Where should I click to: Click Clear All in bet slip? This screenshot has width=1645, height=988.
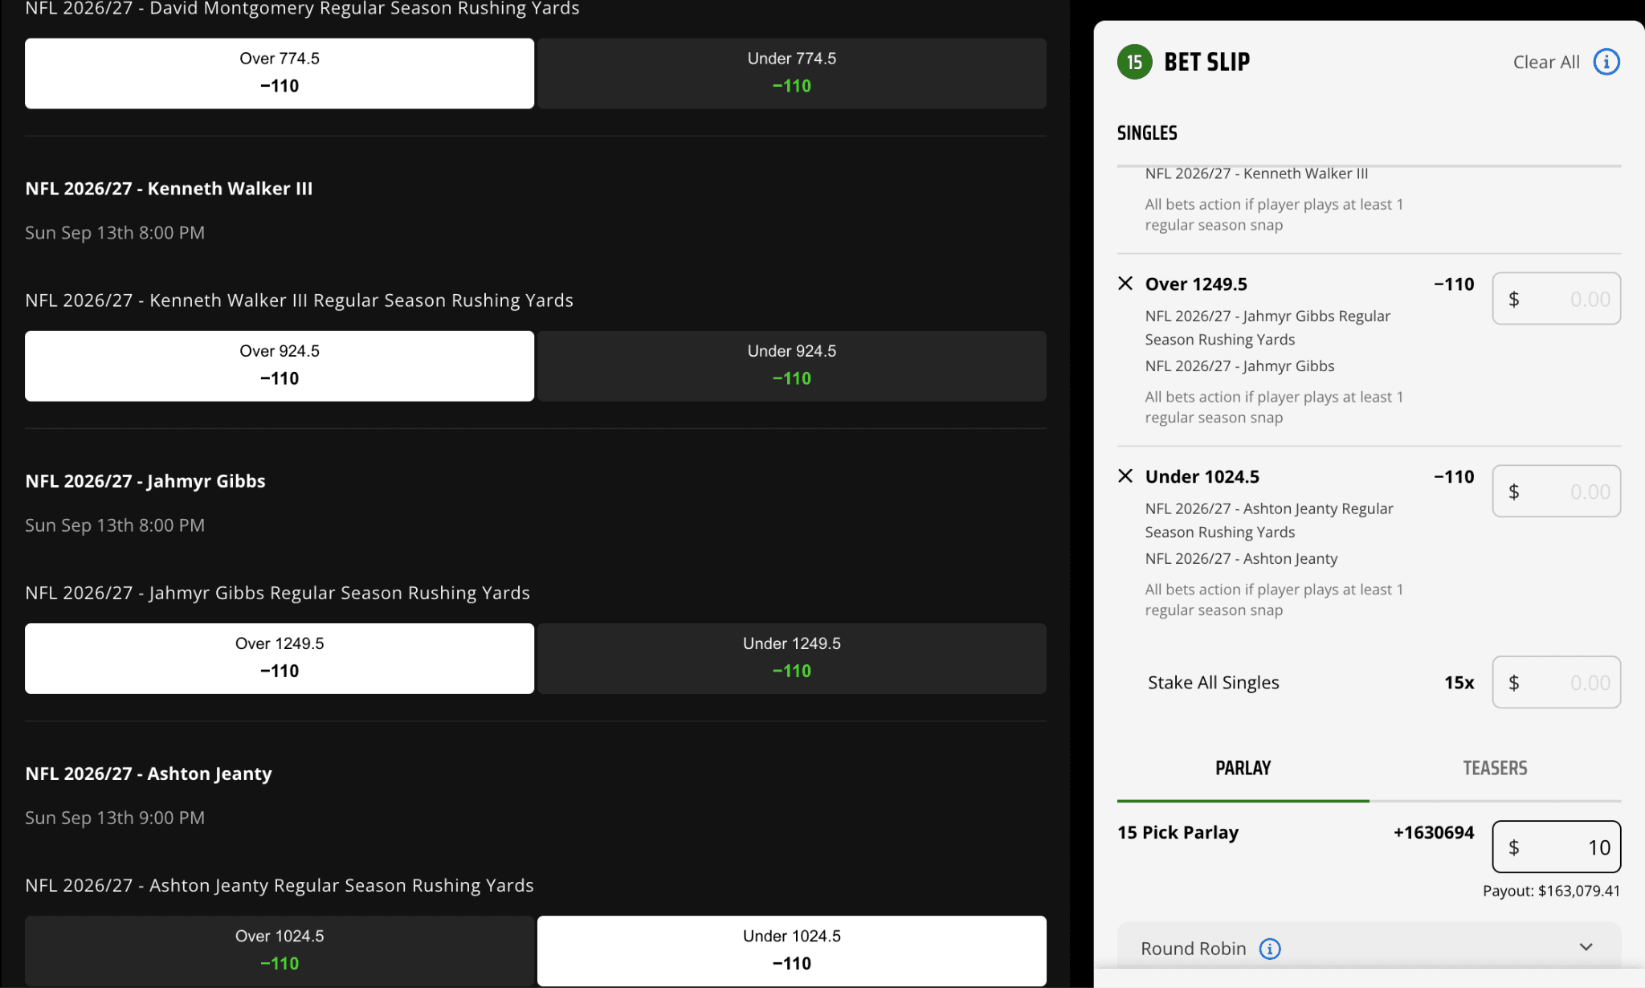tap(1545, 62)
